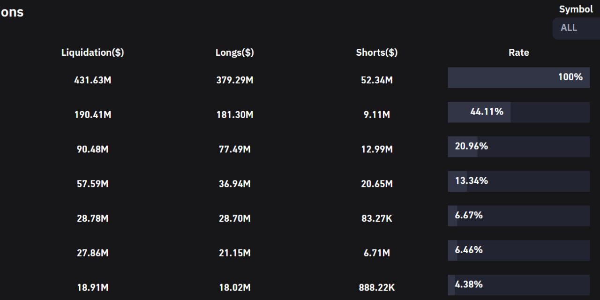
Task: Click the 4.38% rate bar
Action: (518, 285)
